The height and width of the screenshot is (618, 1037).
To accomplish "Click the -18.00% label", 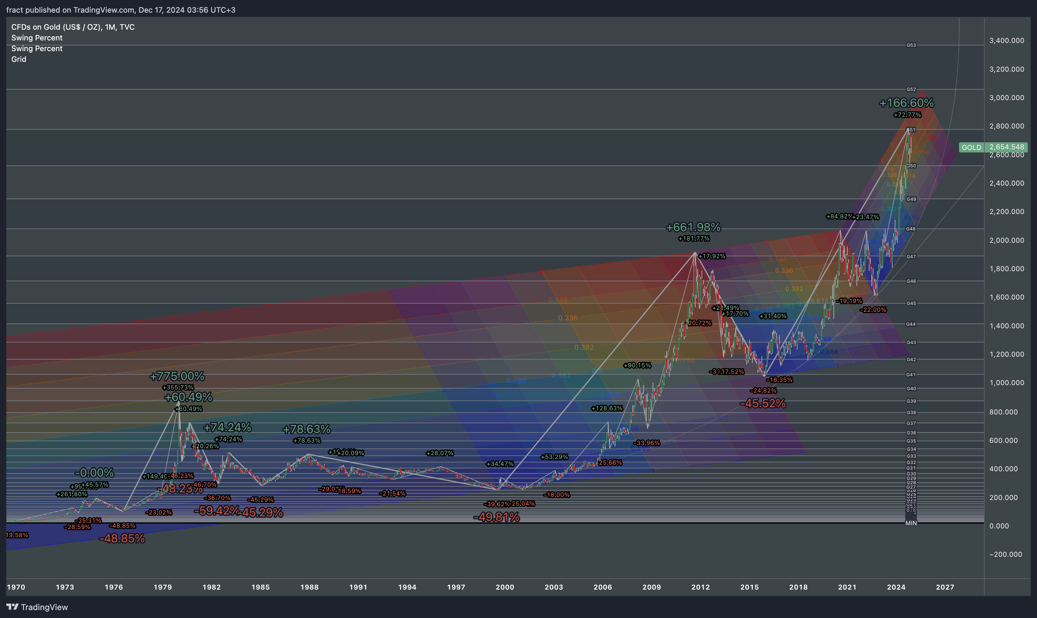I will pyautogui.click(x=557, y=495).
